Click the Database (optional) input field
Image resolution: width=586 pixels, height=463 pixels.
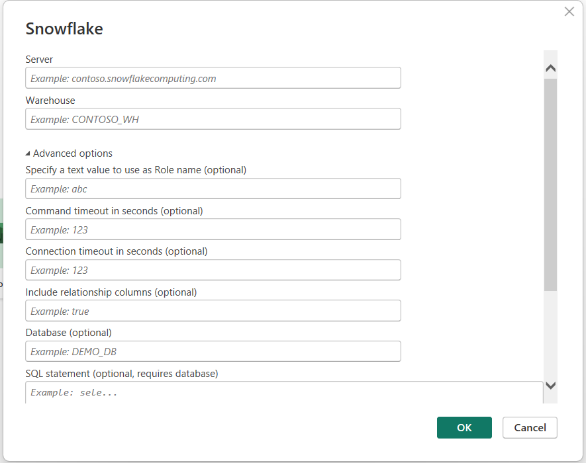point(213,351)
